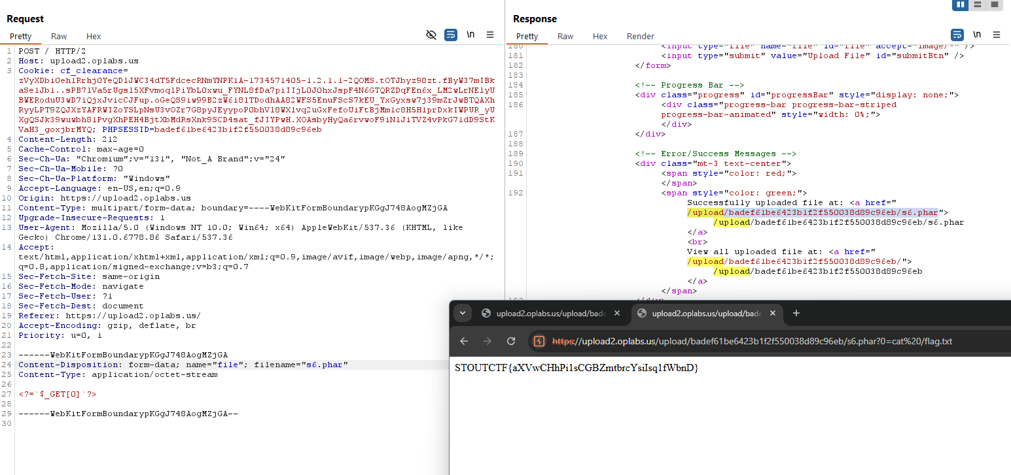
Task: Click the "Request" panel heading
Action: tap(26, 19)
